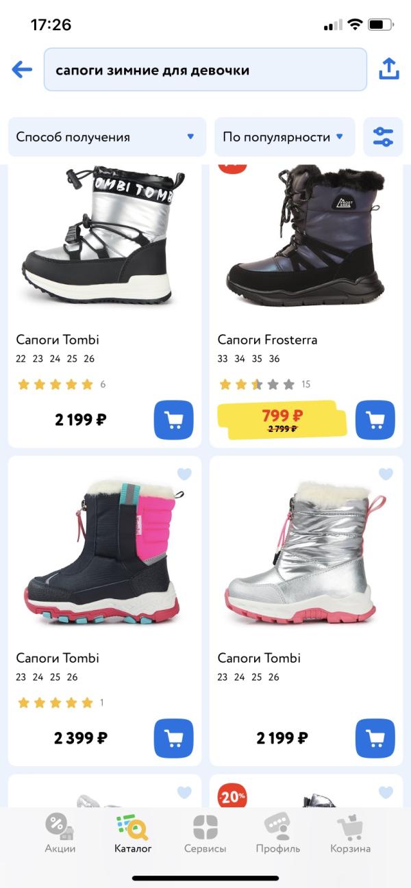The height and width of the screenshot is (888, 411).
Task: Click the search field with сапоги зимние
Action: pos(206,70)
